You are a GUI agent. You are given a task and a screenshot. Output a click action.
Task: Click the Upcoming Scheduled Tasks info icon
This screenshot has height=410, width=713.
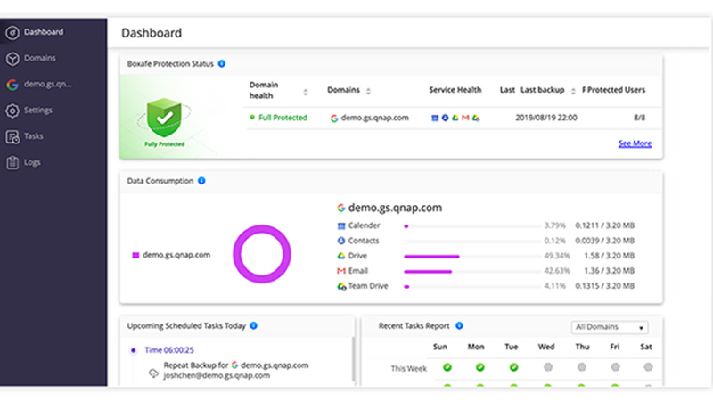coord(254,326)
